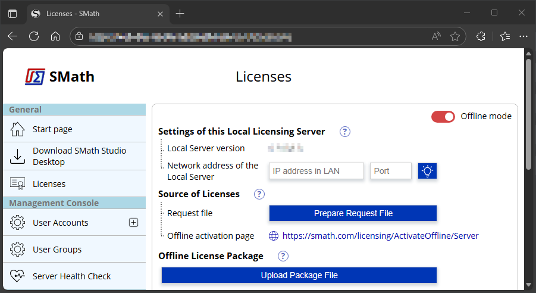The image size is (536, 293).
Task: Click the Offline License Package heading
Action: coord(211,256)
